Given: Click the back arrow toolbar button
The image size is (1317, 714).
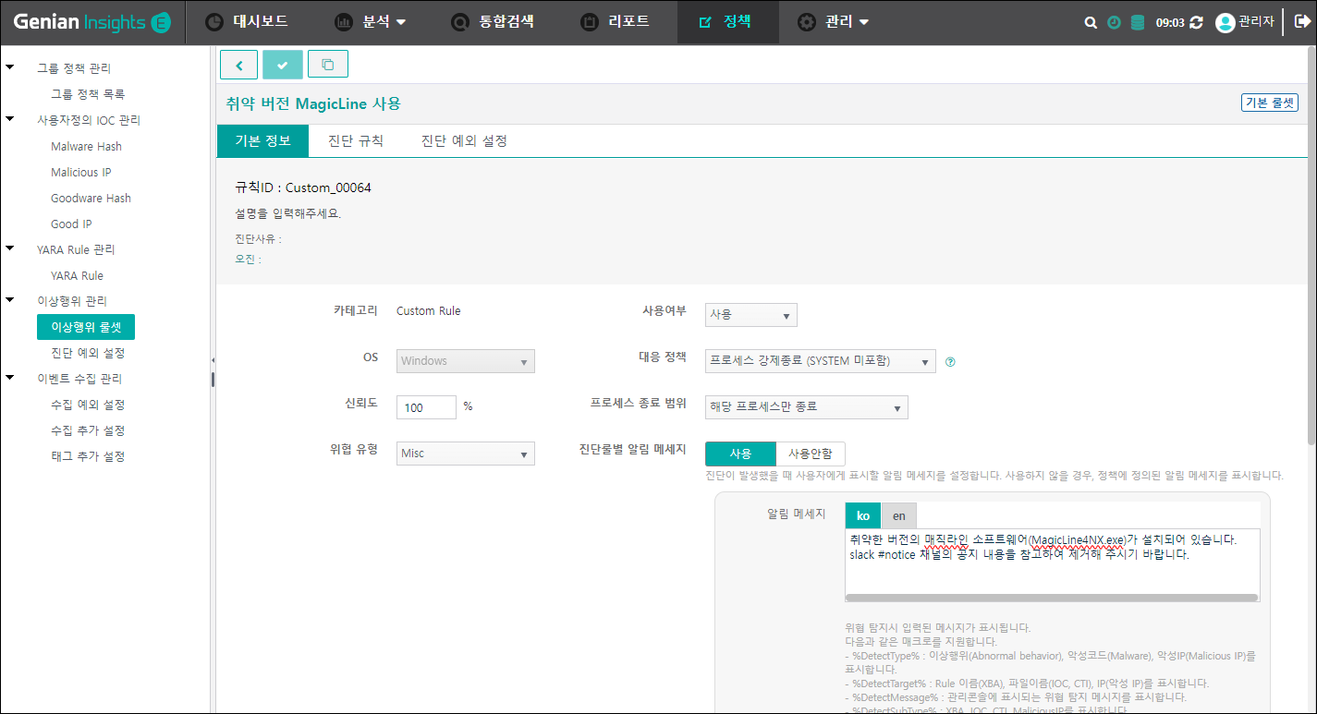Looking at the screenshot, I should (238, 65).
